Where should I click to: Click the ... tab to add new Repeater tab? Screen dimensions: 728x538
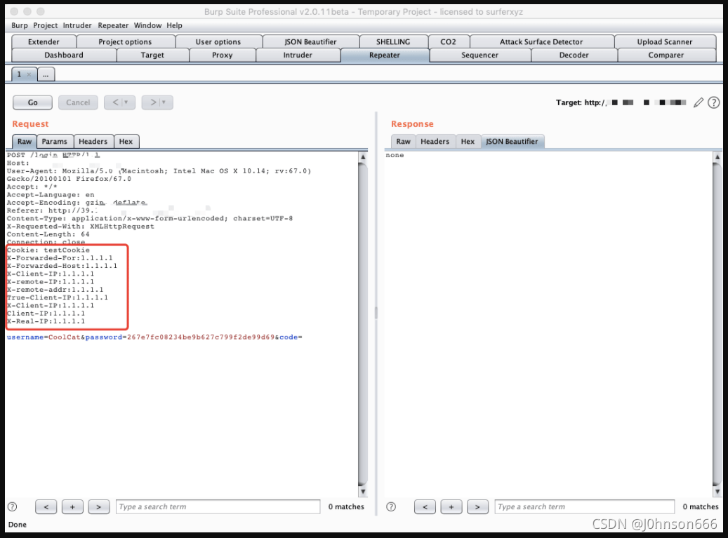click(x=46, y=74)
